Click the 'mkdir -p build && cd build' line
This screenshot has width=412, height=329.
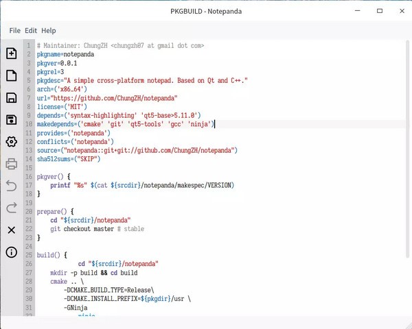pos(94,273)
